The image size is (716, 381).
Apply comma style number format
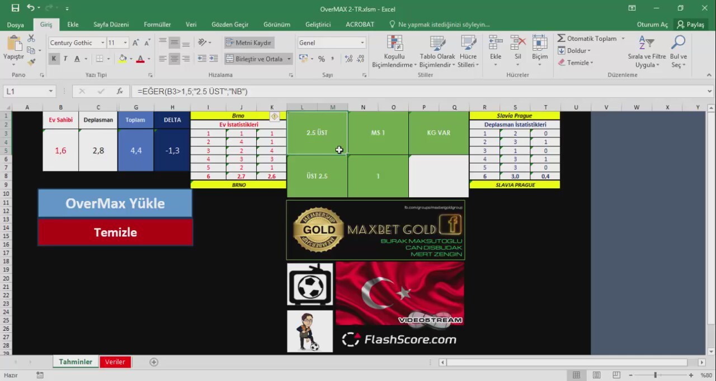tap(333, 59)
